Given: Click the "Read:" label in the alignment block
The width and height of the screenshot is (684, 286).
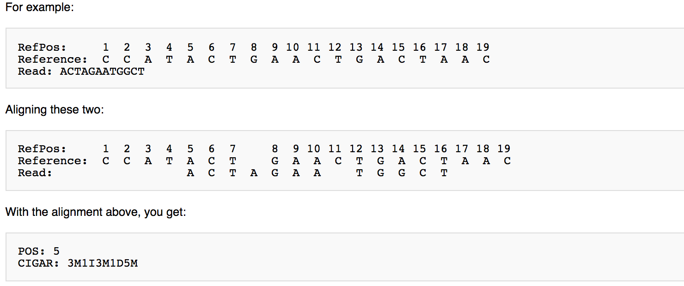Looking at the screenshot, I should (x=35, y=173).
